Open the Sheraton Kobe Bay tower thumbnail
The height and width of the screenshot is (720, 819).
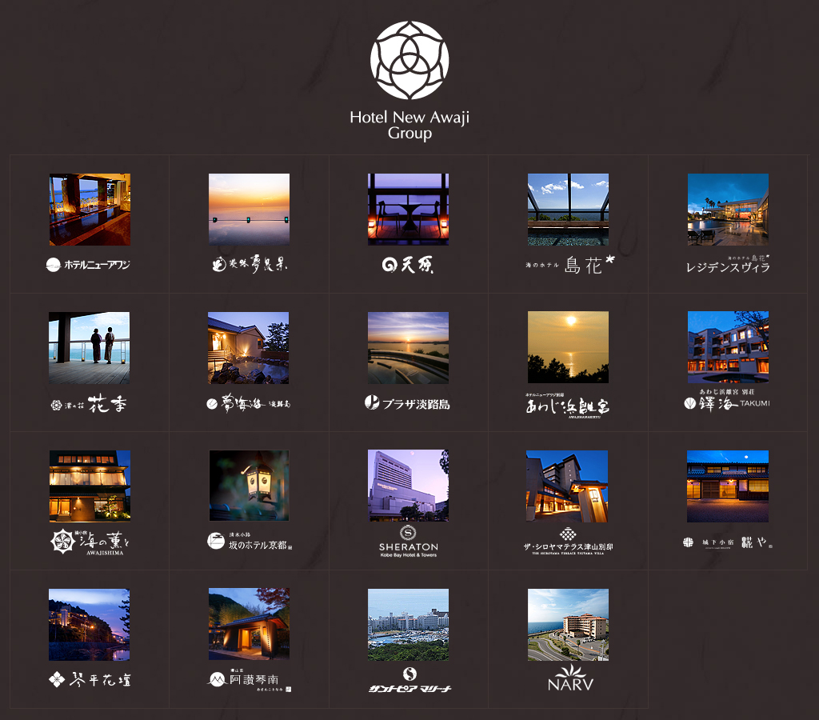point(409,486)
